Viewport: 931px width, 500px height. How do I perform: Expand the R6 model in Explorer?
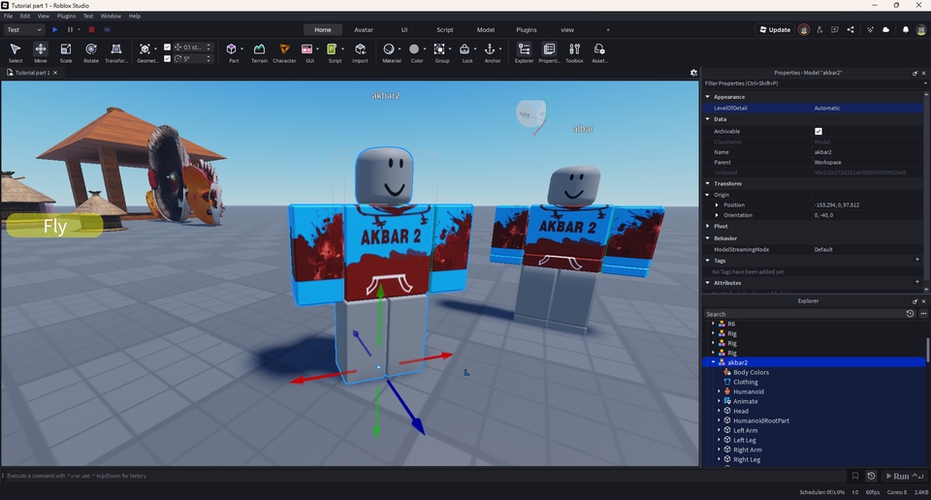714,324
